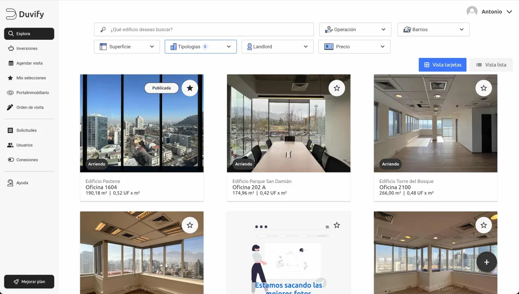Click the Portalinmobiliario logo icon

[10, 93]
